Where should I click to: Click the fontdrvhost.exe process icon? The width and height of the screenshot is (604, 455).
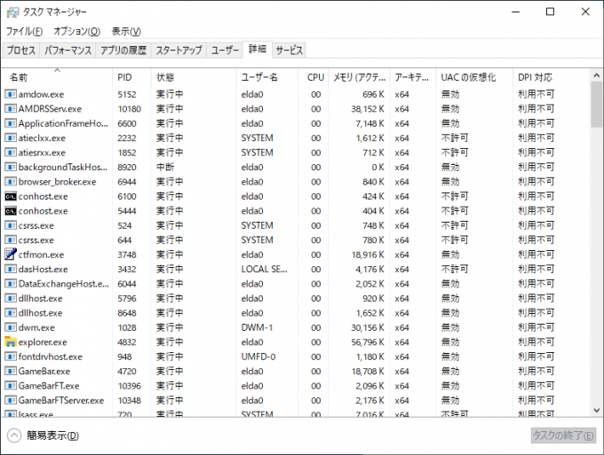coord(11,357)
